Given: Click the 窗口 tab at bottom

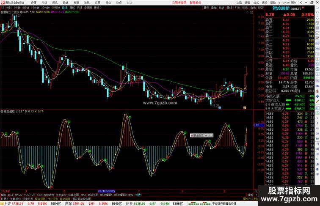Looking at the screenshot, I should (x=10, y=195).
